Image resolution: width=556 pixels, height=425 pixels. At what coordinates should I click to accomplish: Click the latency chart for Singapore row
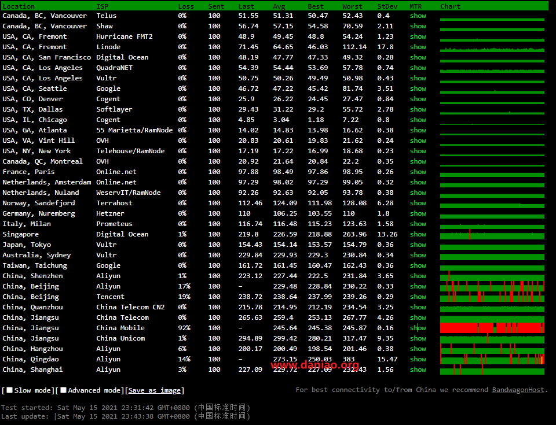tap(492, 234)
